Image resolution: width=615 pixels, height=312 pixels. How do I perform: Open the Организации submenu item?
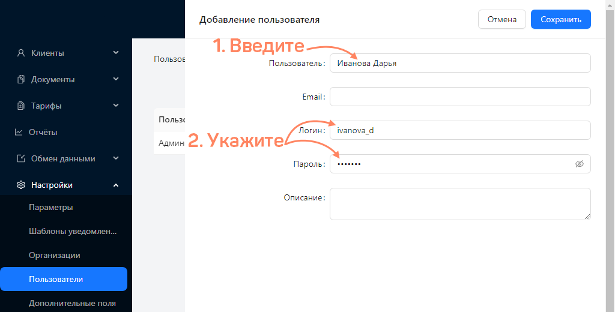point(55,255)
